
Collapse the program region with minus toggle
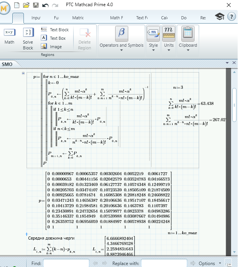23,73
